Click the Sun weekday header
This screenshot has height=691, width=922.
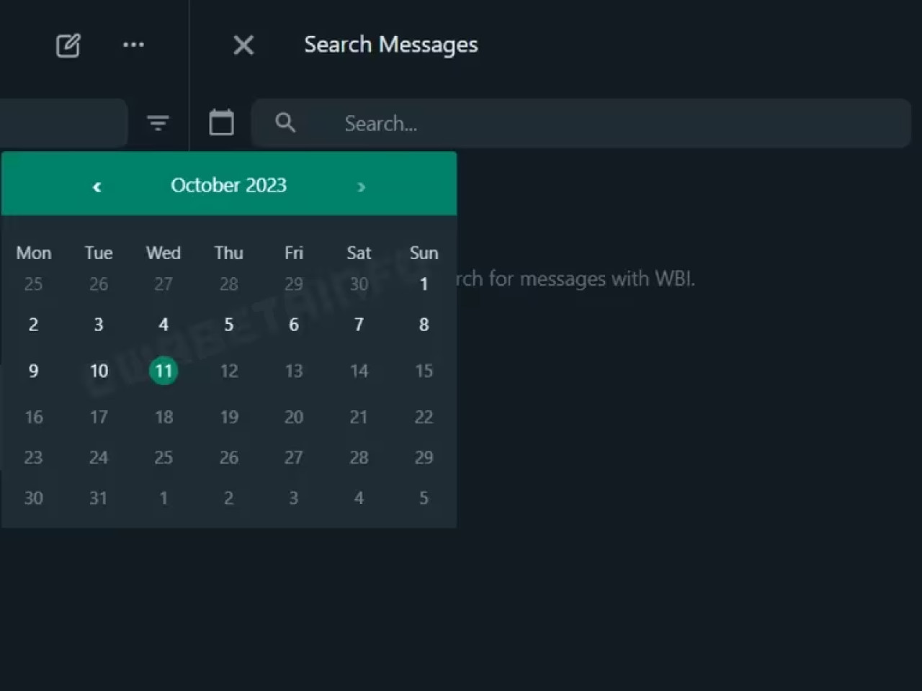tap(424, 253)
